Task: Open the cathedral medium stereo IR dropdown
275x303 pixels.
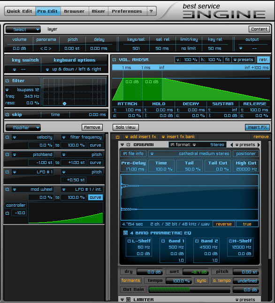Action: (190, 154)
